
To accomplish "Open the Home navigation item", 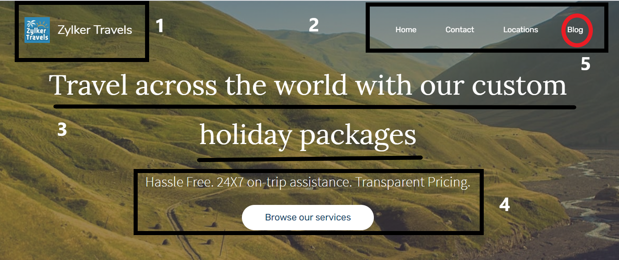I will (x=406, y=30).
